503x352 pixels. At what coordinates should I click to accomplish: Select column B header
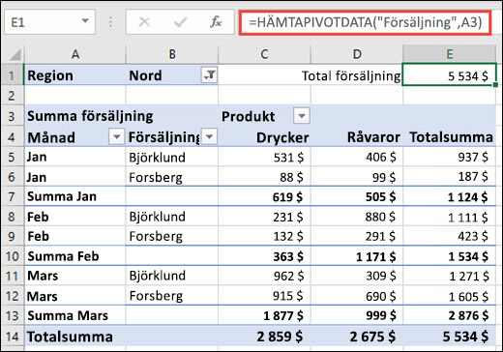click(172, 54)
